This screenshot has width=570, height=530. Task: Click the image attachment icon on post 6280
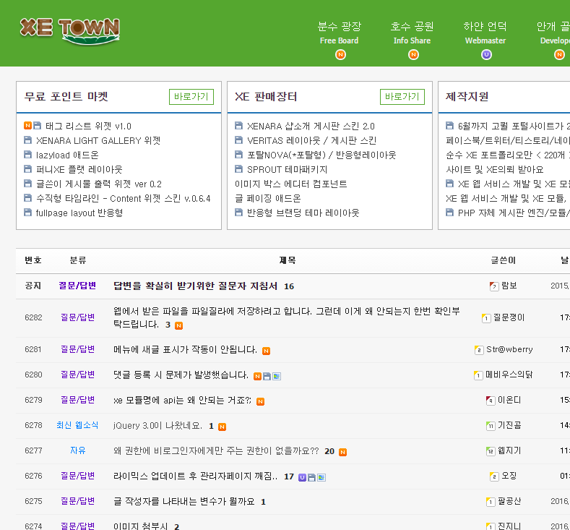point(277,376)
